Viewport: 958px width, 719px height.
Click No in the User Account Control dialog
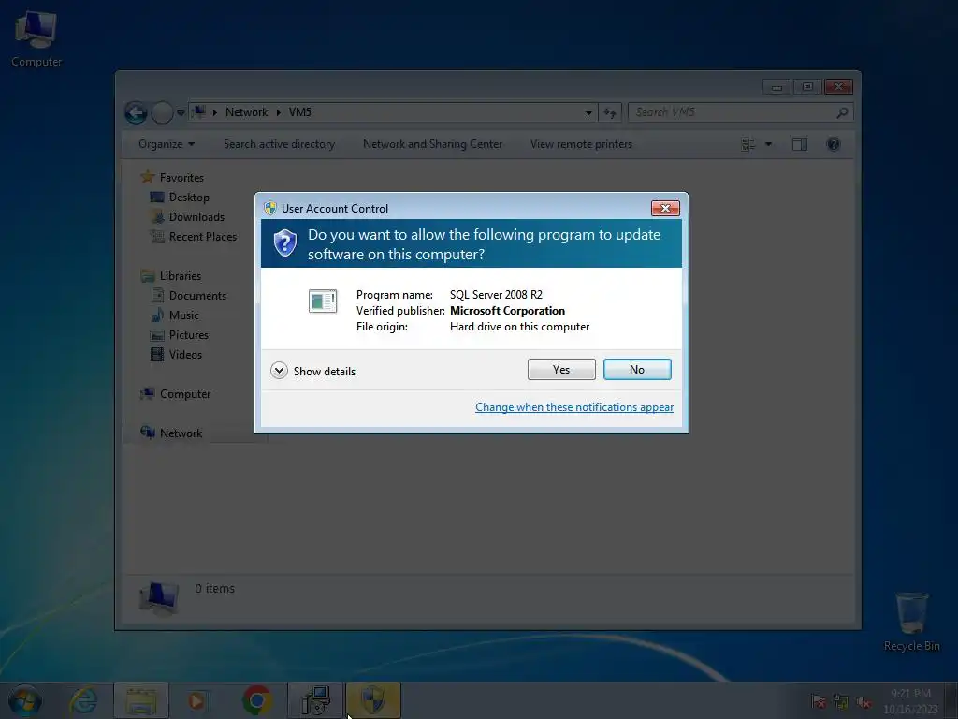click(x=636, y=369)
